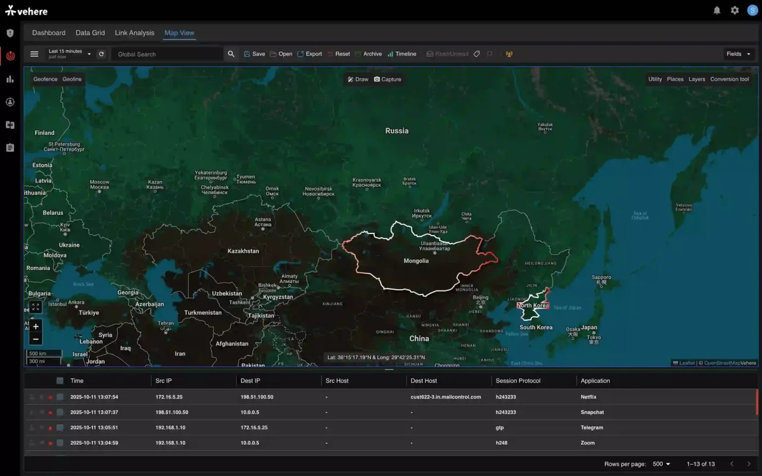
Task: Click the map fullscreen expand icon
Action: [36, 307]
